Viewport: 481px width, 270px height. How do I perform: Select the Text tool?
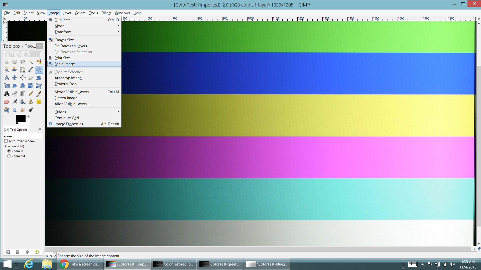pos(7,94)
